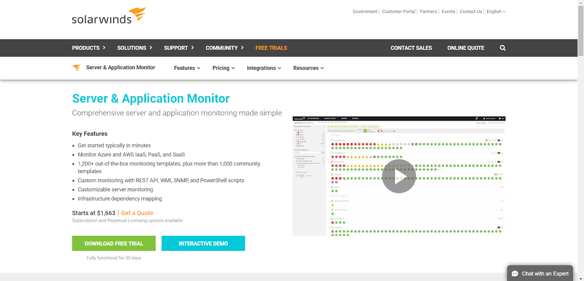
Task: Open the SOLUTIONS menu
Action: pos(135,48)
